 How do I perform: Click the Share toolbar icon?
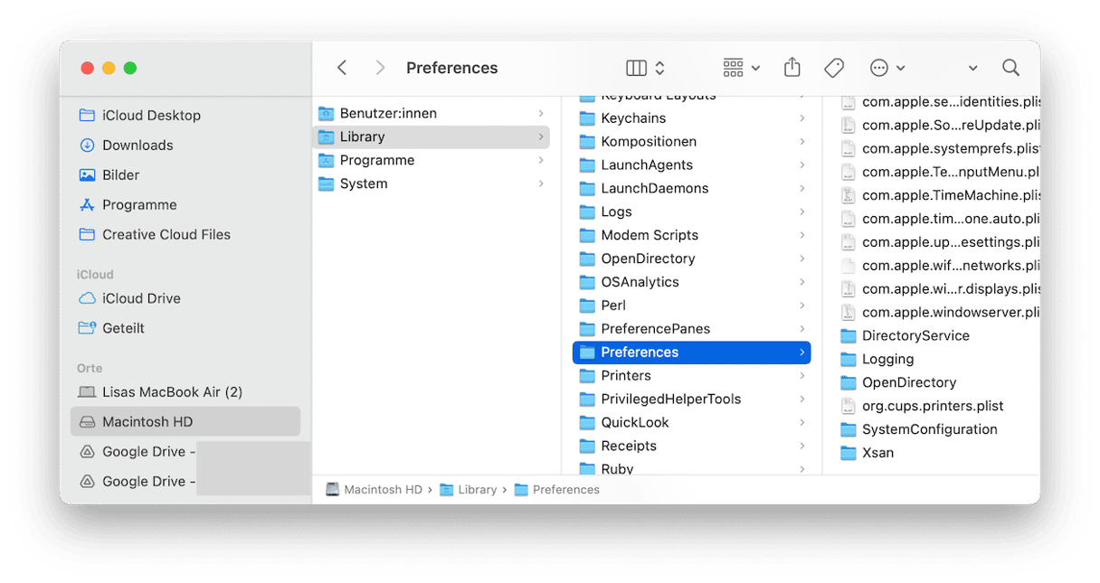[x=792, y=68]
